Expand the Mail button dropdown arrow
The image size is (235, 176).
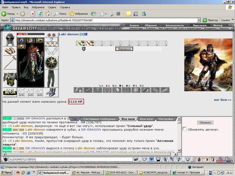pos(106,14)
